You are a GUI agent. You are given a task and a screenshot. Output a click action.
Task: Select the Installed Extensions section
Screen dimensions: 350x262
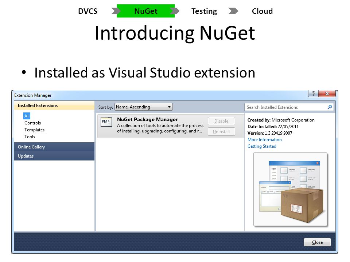(x=54, y=106)
